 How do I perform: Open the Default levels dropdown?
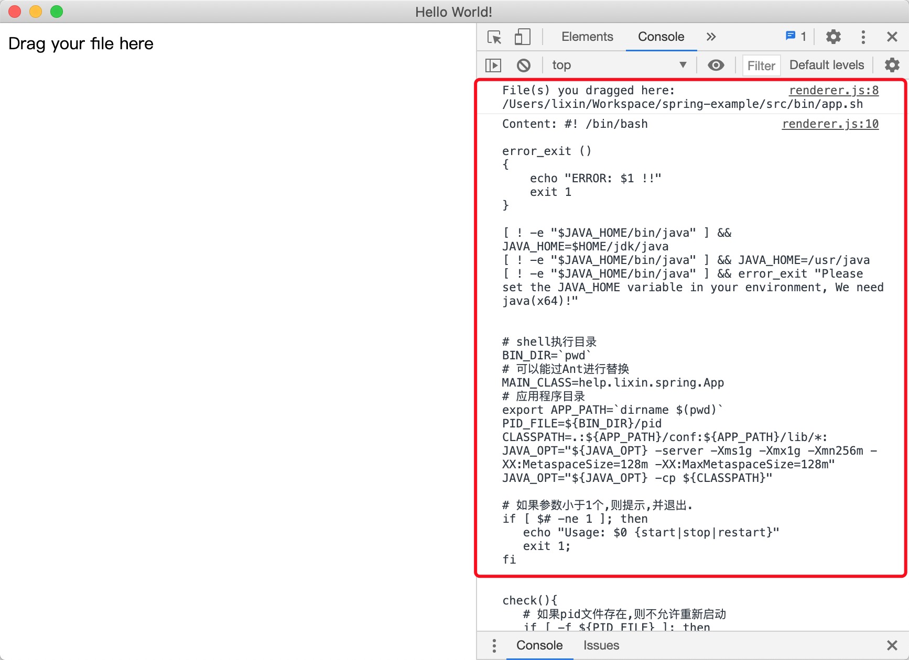827,65
